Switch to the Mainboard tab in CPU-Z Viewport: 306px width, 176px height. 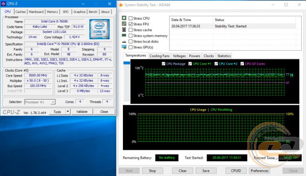click(x=36, y=11)
